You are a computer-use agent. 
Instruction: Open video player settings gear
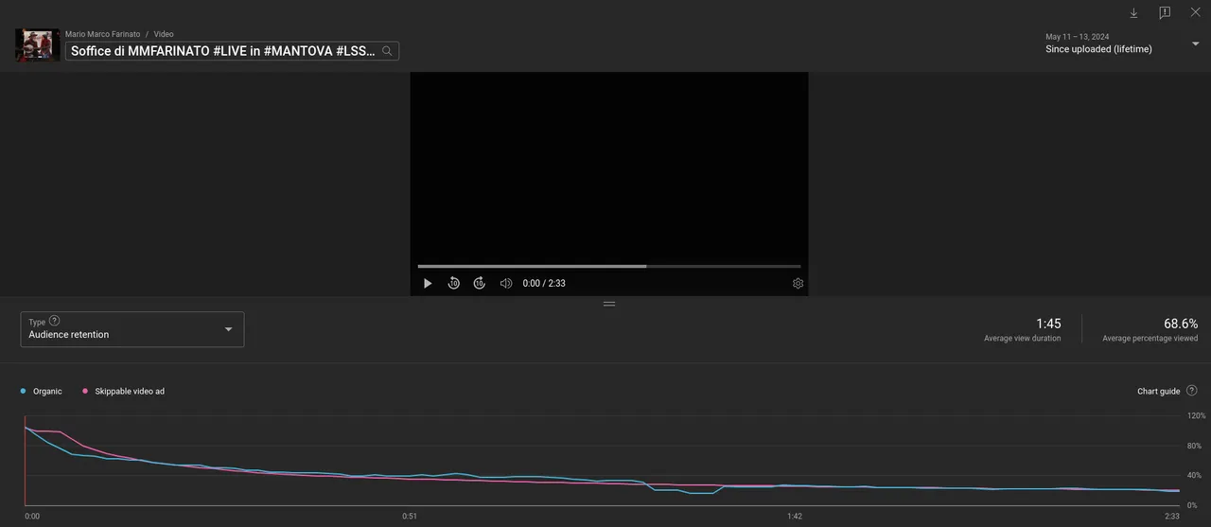[x=798, y=283]
